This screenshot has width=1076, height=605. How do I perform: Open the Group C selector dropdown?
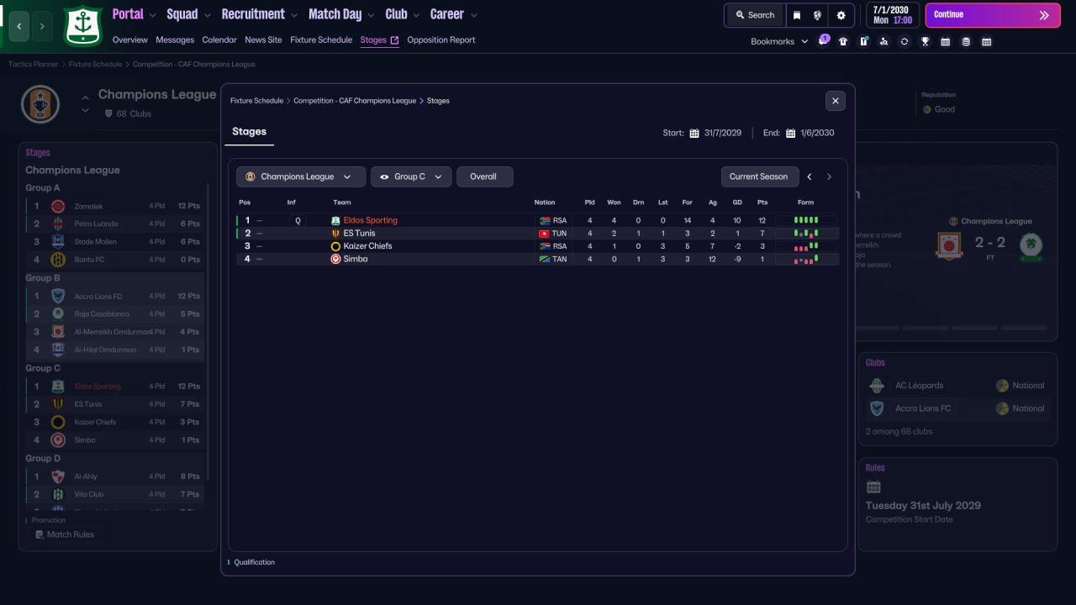[411, 176]
